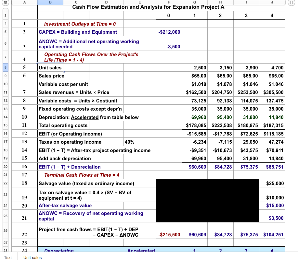The height and width of the screenshot is (260, 298).
Task: Select the CAPEX value -$212,000 cell
Action: 169,32
